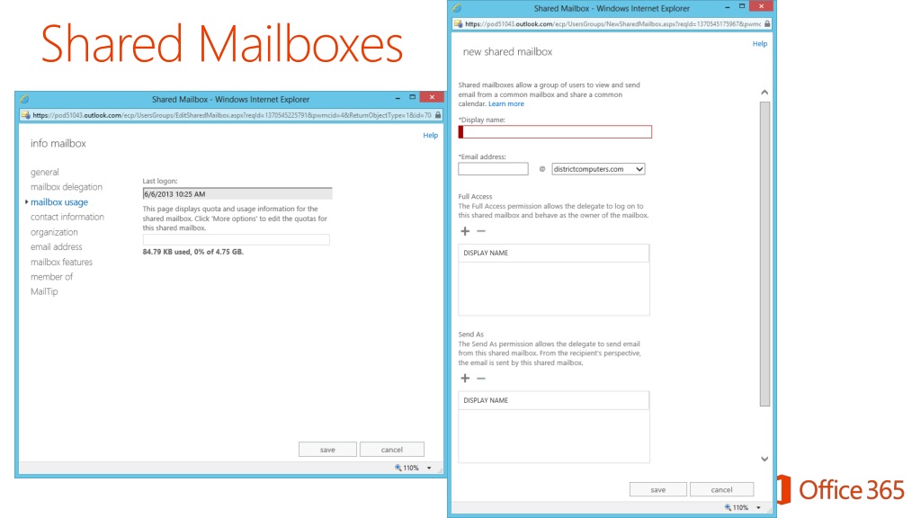This screenshot has height=518, width=921.
Task: Click the Email address input field
Action: (x=493, y=168)
